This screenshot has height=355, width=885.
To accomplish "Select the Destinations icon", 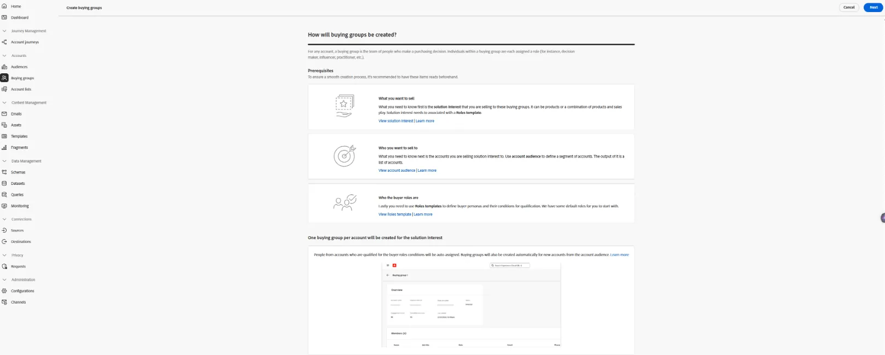I will click(x=4, y=242).
